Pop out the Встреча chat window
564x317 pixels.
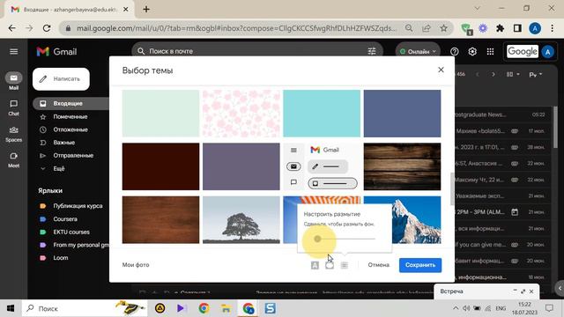(x=523, y=291)
